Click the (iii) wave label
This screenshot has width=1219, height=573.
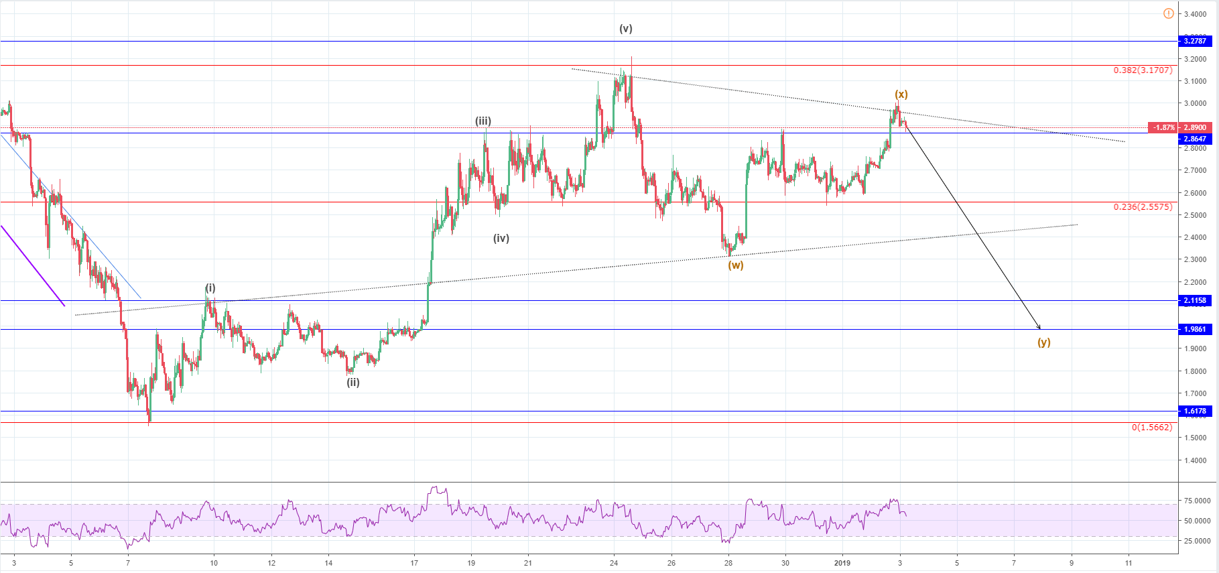[x=483, y=121]
